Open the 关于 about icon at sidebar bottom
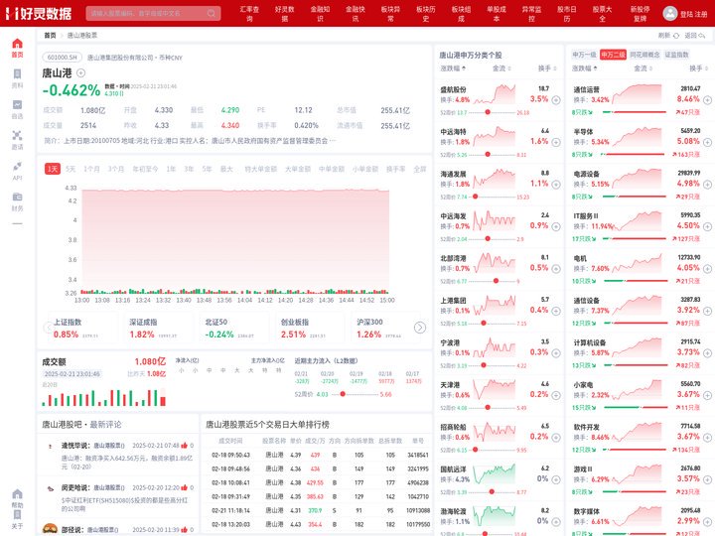The height and width of the screenshot is (536, 715). click(x=17, y=514)
